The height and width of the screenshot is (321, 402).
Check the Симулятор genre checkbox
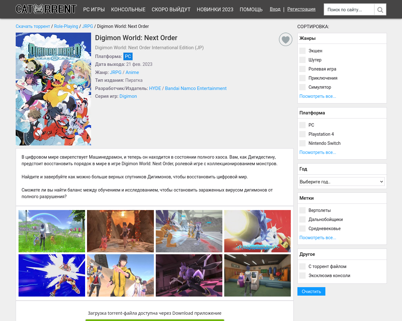(x=302, y=87)
